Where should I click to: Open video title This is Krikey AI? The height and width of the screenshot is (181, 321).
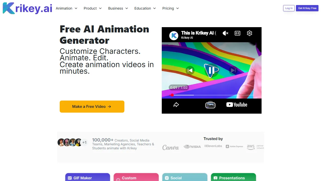click(x=199, y=33)
